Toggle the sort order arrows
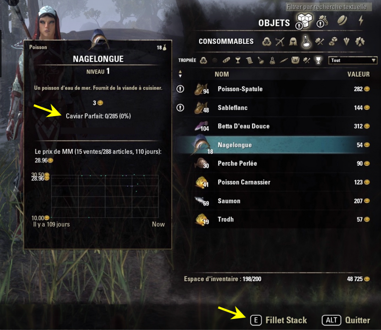The width and height of the screenshot is (381, 330). [x=180, y=74]
